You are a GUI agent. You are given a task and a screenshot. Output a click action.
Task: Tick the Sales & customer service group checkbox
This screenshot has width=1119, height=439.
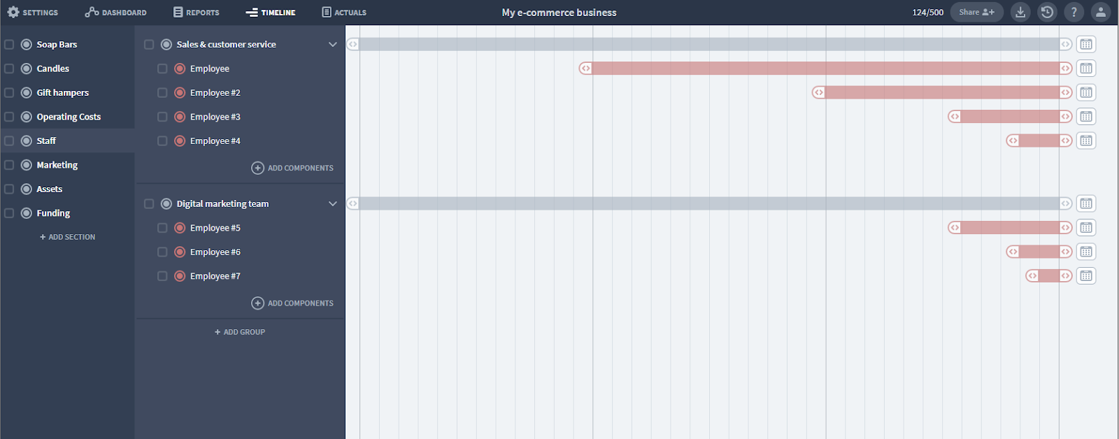(x=149, y=44)
